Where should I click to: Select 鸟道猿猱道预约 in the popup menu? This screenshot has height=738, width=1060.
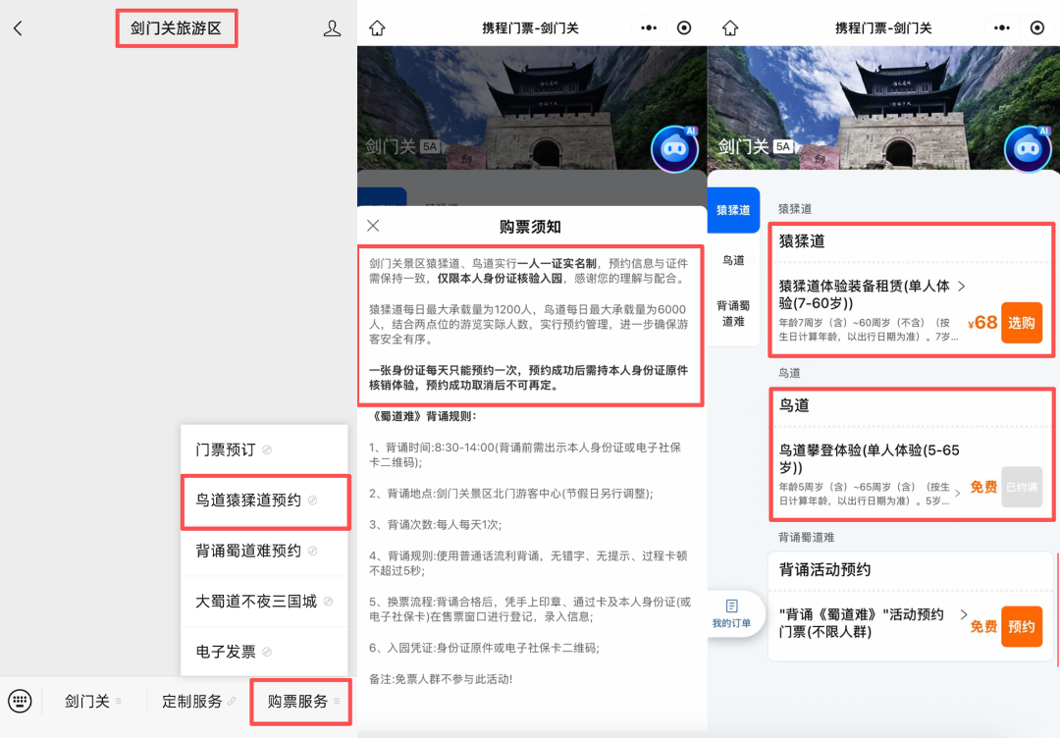pyautogui.click(x=264, y=501)
